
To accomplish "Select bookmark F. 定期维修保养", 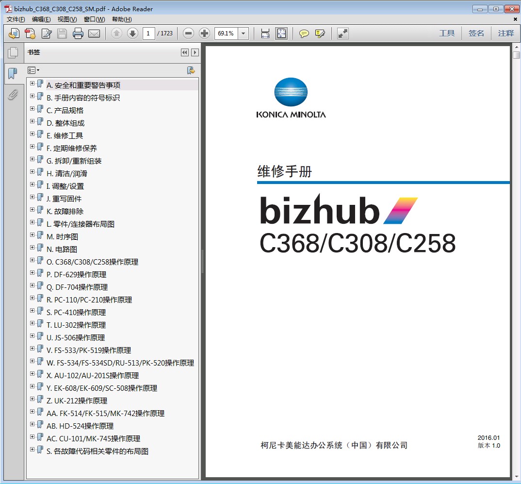I will pos(72,148).
